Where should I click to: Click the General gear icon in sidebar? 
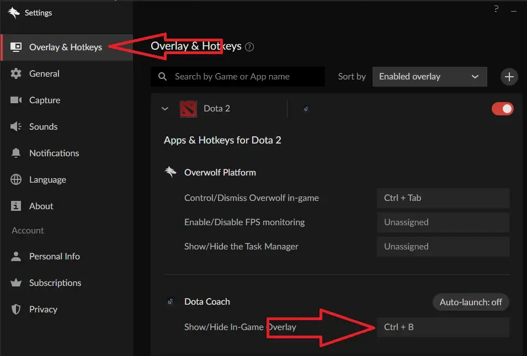pos(17,73)
